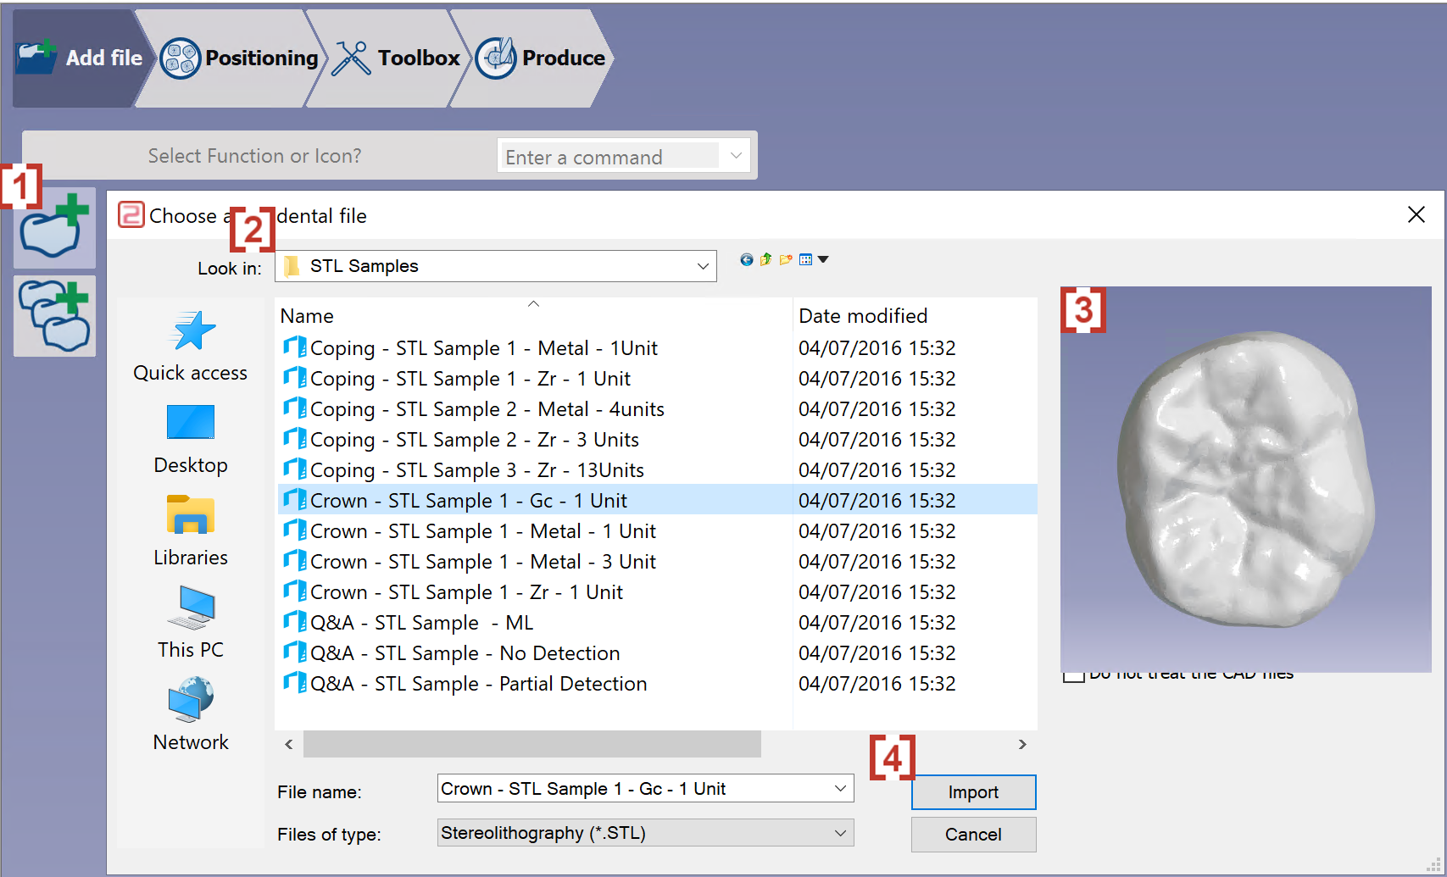Click the create new folder icon
This screenshot has height=877, width=1447.
coord(786,260)
